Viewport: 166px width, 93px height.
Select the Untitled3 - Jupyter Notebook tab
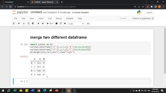tap(44, 2)
